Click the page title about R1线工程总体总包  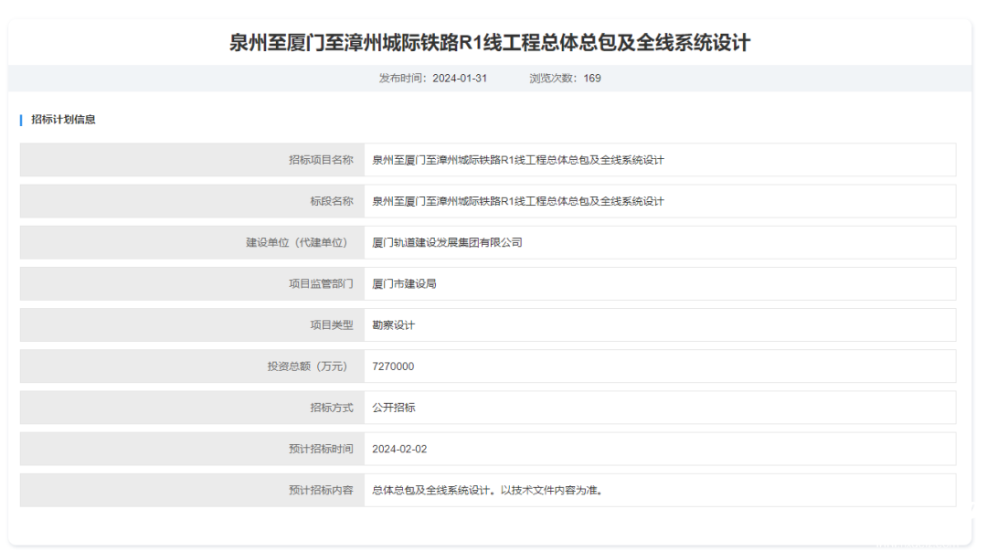click(489, 43)
